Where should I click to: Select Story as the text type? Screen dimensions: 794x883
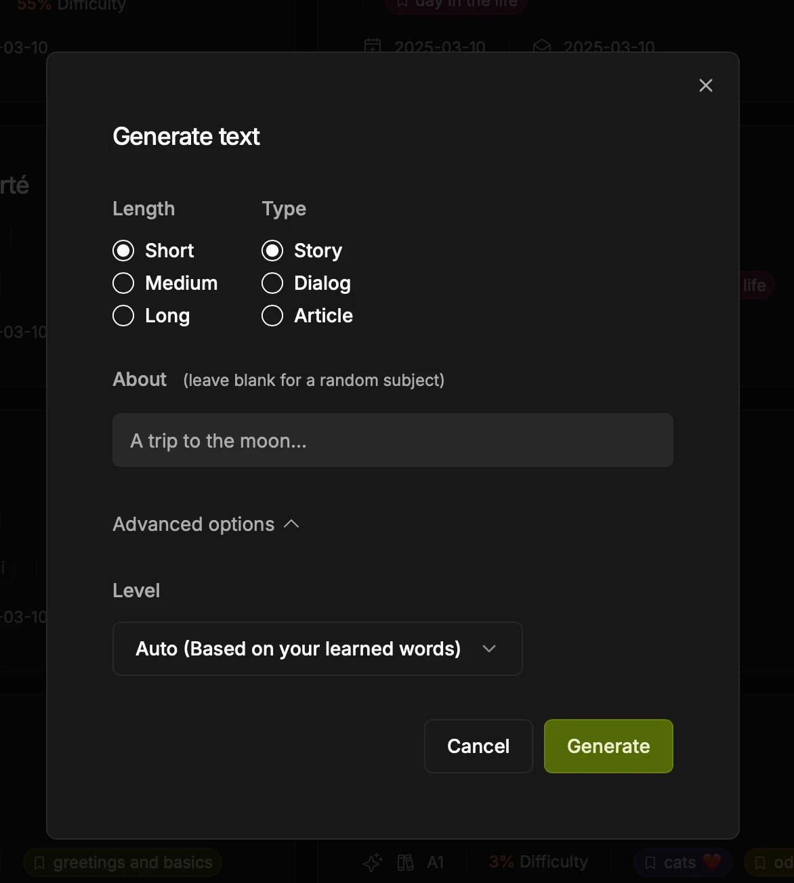[272, 251]
